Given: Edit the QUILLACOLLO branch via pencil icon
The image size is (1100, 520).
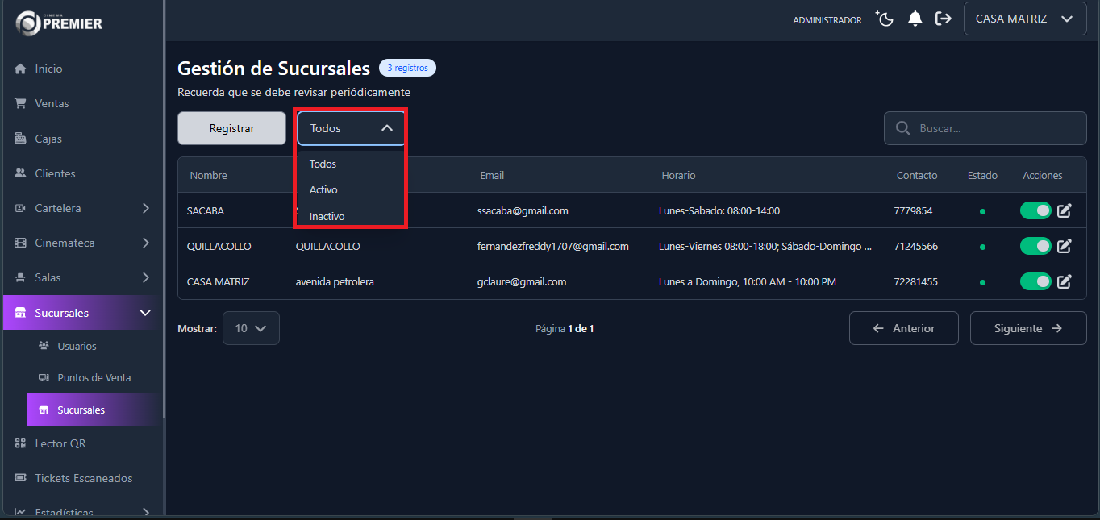Looking at the screenshot, I should coord(1065,246).
